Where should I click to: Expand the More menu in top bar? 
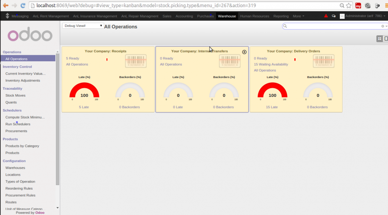point(299,16)
